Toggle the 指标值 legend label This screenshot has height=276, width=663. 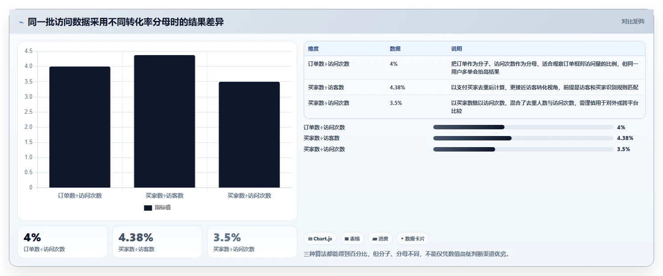pos(163,208)
